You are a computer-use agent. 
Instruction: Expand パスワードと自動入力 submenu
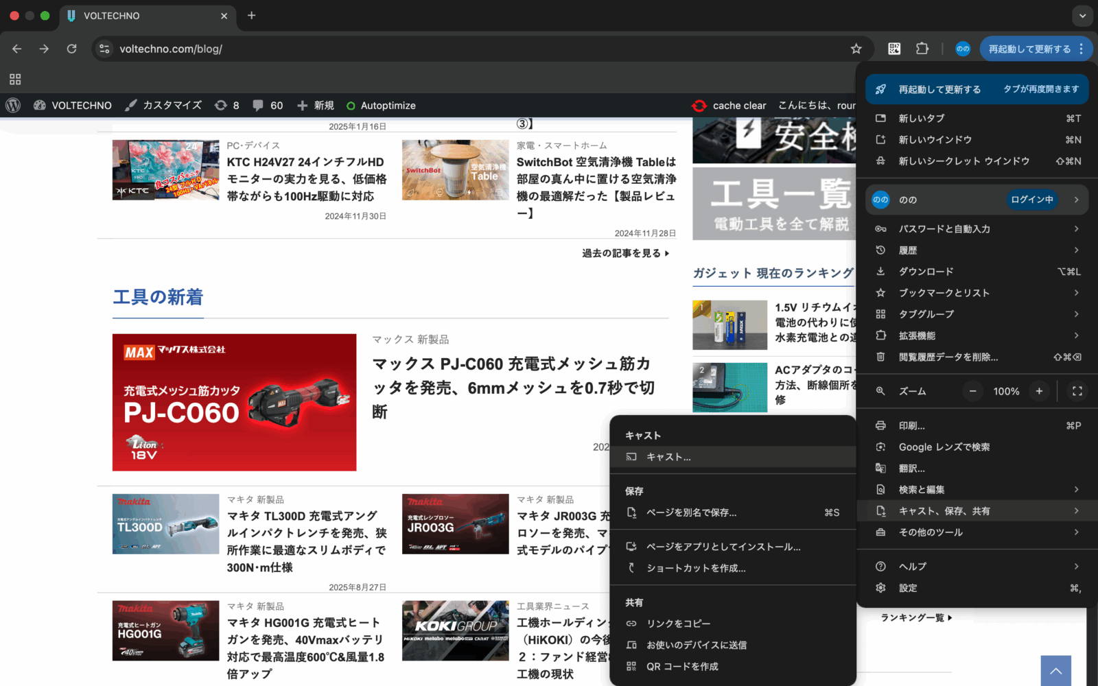977,228
